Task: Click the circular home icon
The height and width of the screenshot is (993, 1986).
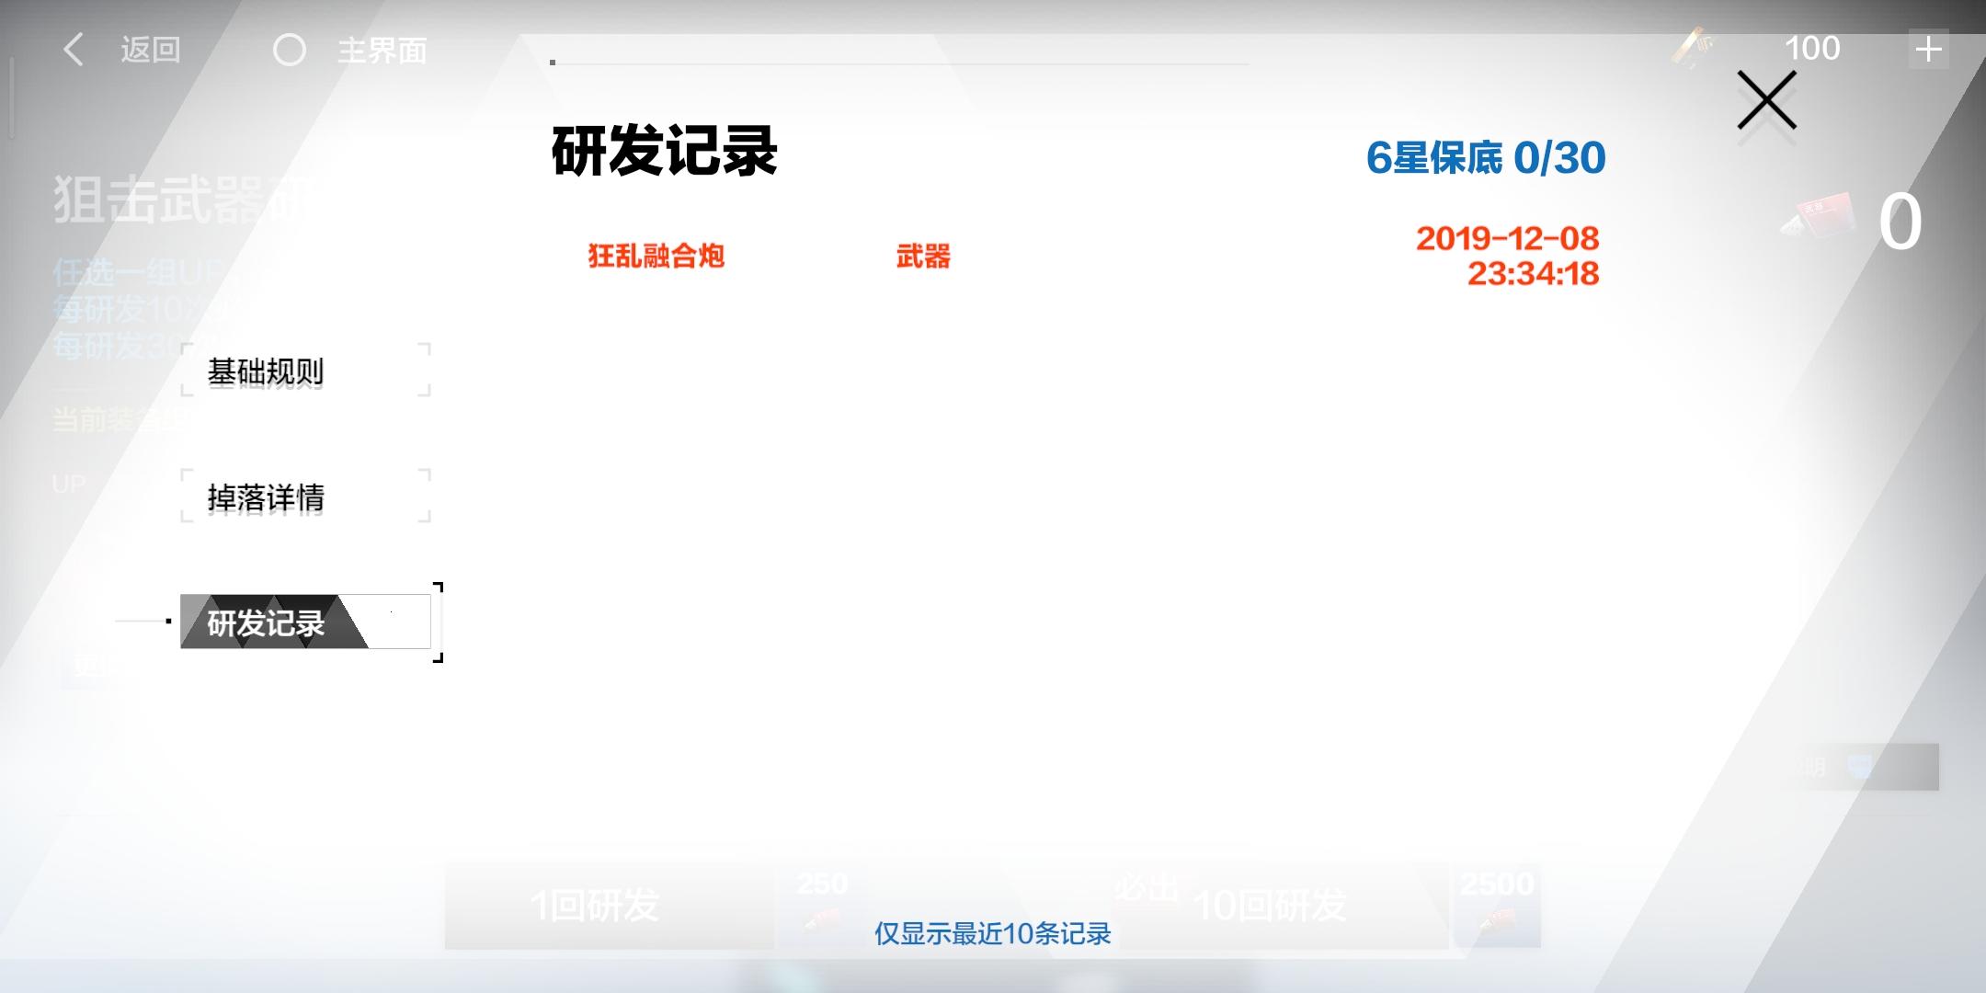Action: pyautogui.click(x=290, y=50)
